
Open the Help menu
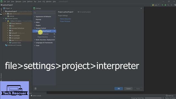pyautogui.click(x=54, y=2)
